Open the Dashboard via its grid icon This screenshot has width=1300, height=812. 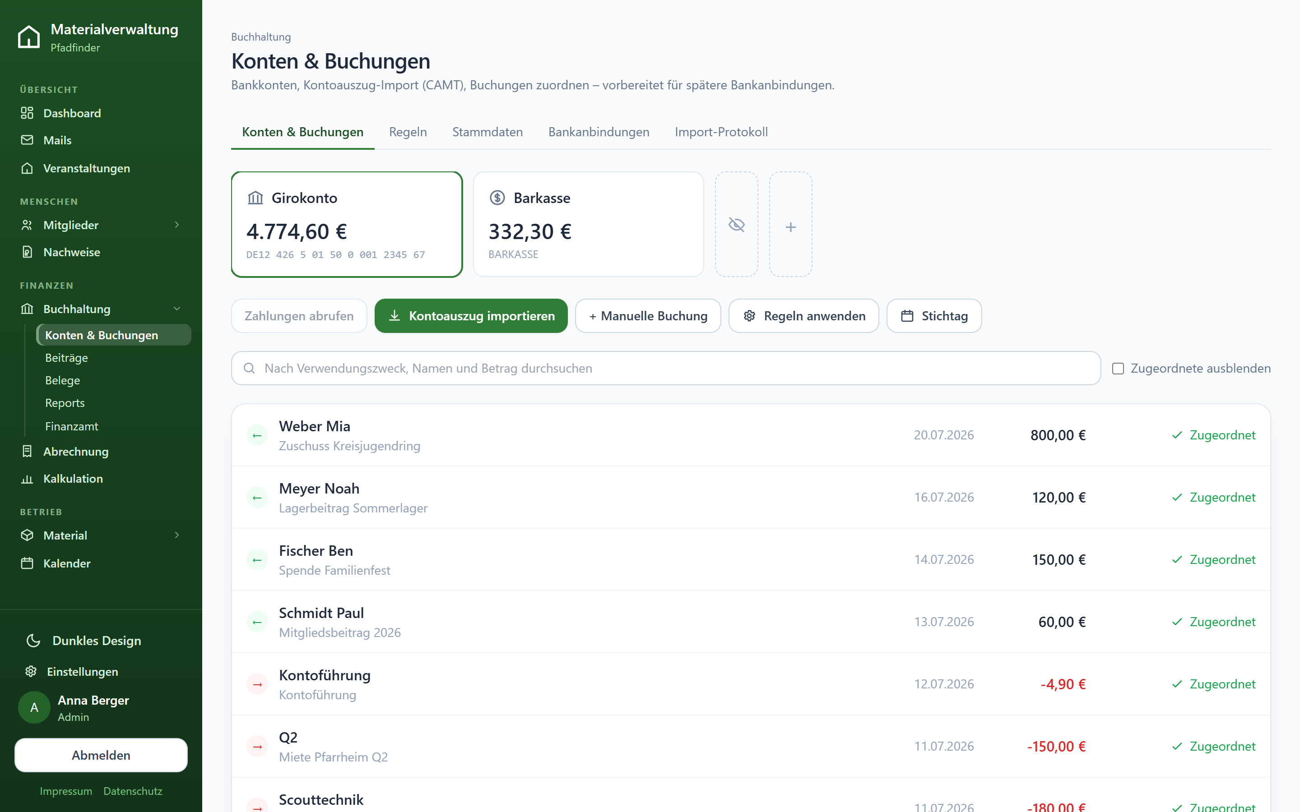pos(27,113)
